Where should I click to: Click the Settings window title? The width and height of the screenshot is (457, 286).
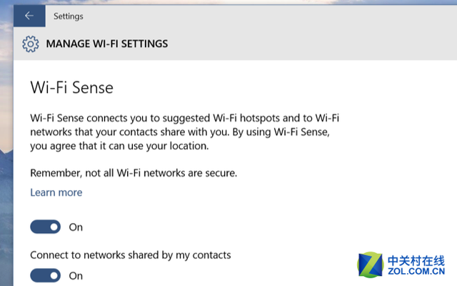tap(69, 15)
